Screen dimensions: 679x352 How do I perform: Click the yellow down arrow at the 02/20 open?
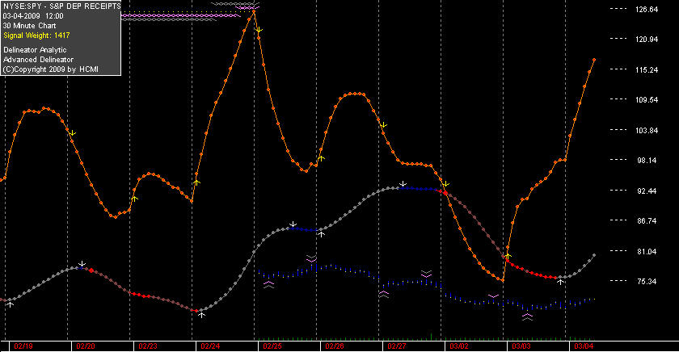tap(72, 133)
